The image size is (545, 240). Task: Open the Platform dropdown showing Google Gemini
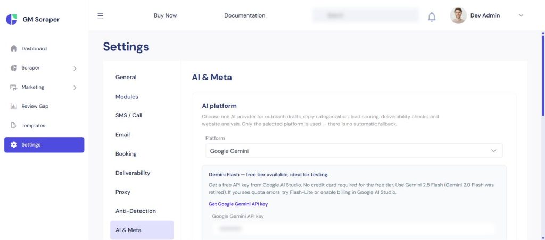click(354, 151)
